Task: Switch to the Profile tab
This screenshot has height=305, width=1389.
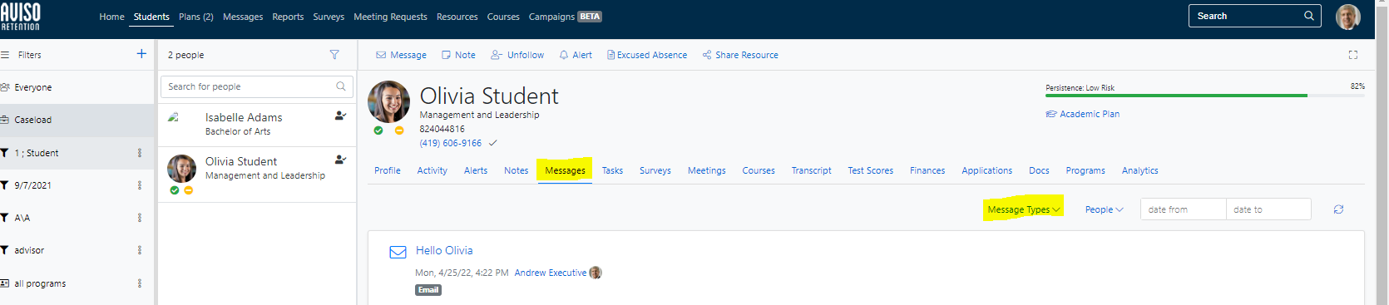Action: (x=388, y=170)
